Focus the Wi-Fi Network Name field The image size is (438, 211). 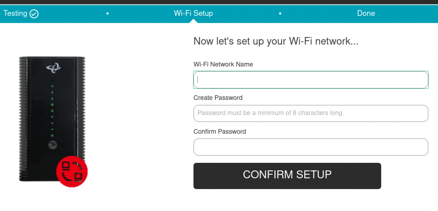[311, 80]
